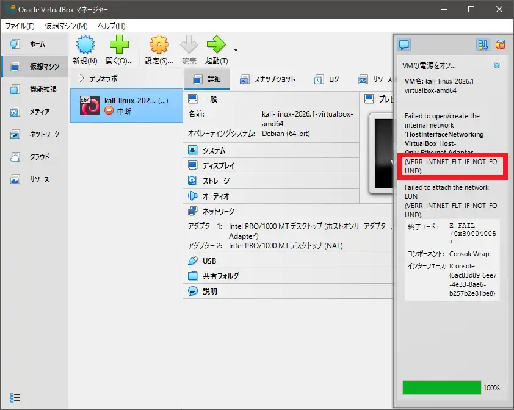
Task: Sort notifications in the side panel
Action: [482, 45]
